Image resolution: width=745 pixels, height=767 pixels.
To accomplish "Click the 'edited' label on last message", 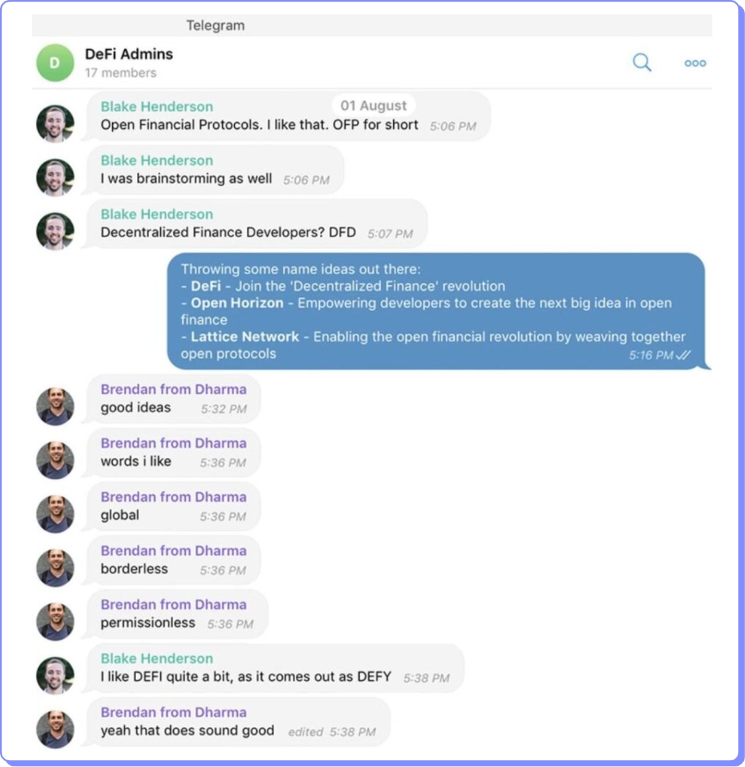I will 305,732.
